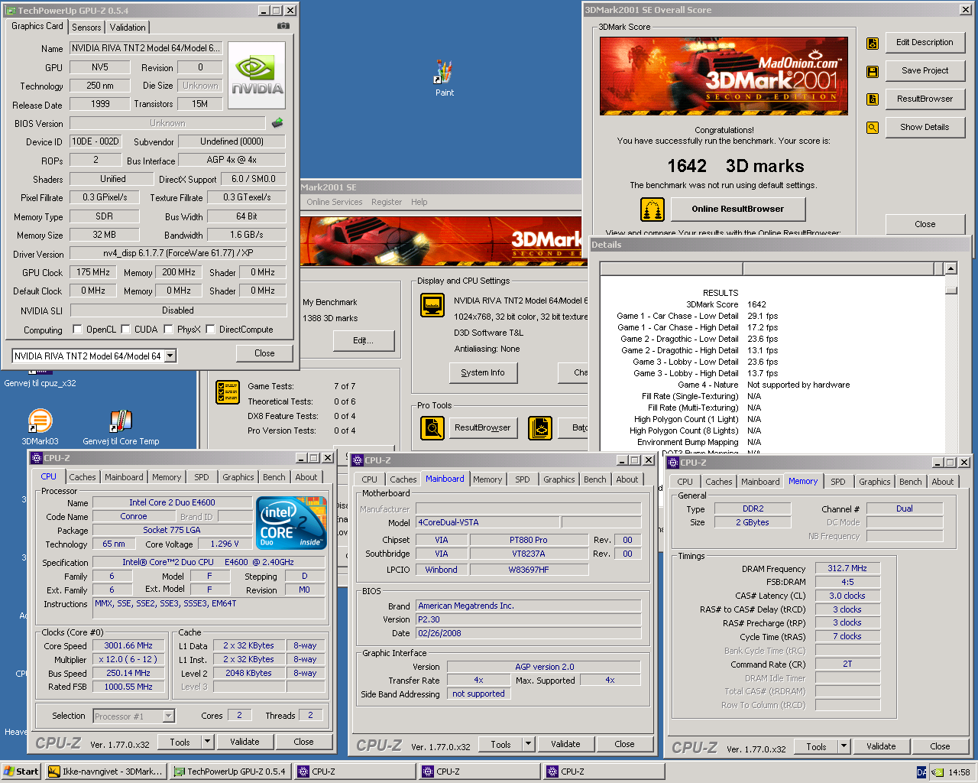Open the Core Temp desktop shortcut
The image size is (978, 783).
click(x=121, y=427)
